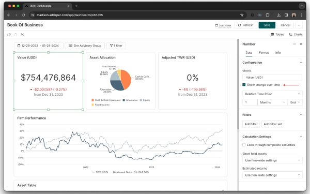310x194 pixels.
Task: Click the Just now date indicator
Action: [223, 25]
